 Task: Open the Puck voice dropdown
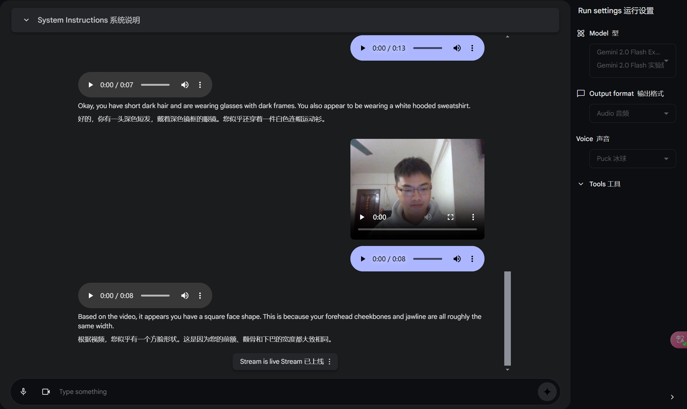pyautogui.click(x=632, y=159)
